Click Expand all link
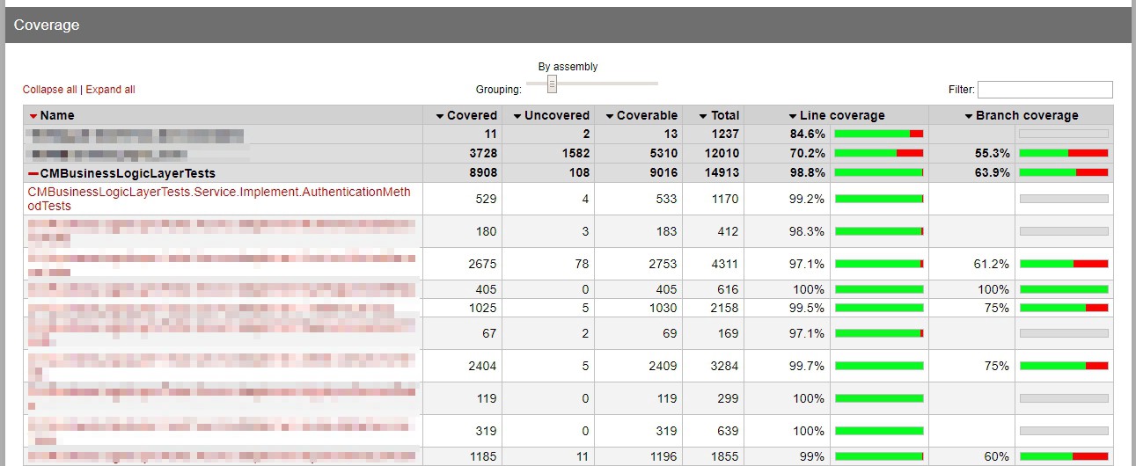Viewport: 1136px width, 466px height. (110, 90)
